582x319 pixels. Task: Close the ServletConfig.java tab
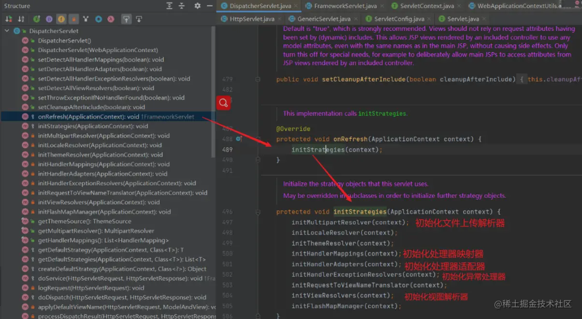[429, 19]
